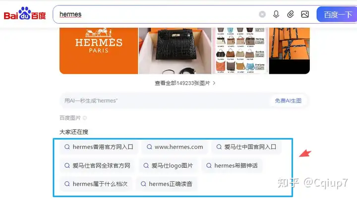
Task: Expand the arrow next to 查看全部图片
Action: click(x=214, y=83)
